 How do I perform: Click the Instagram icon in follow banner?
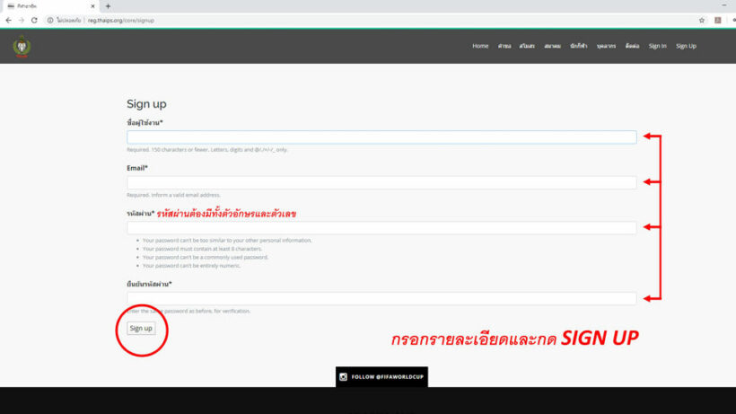coord(343,377)
